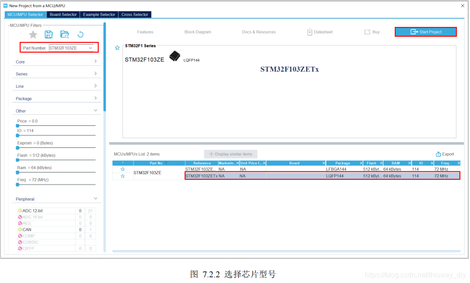This screenshot has height=283, width=470.
Task: Switch to Cross Selector tab
Action: tap(134, 15)
